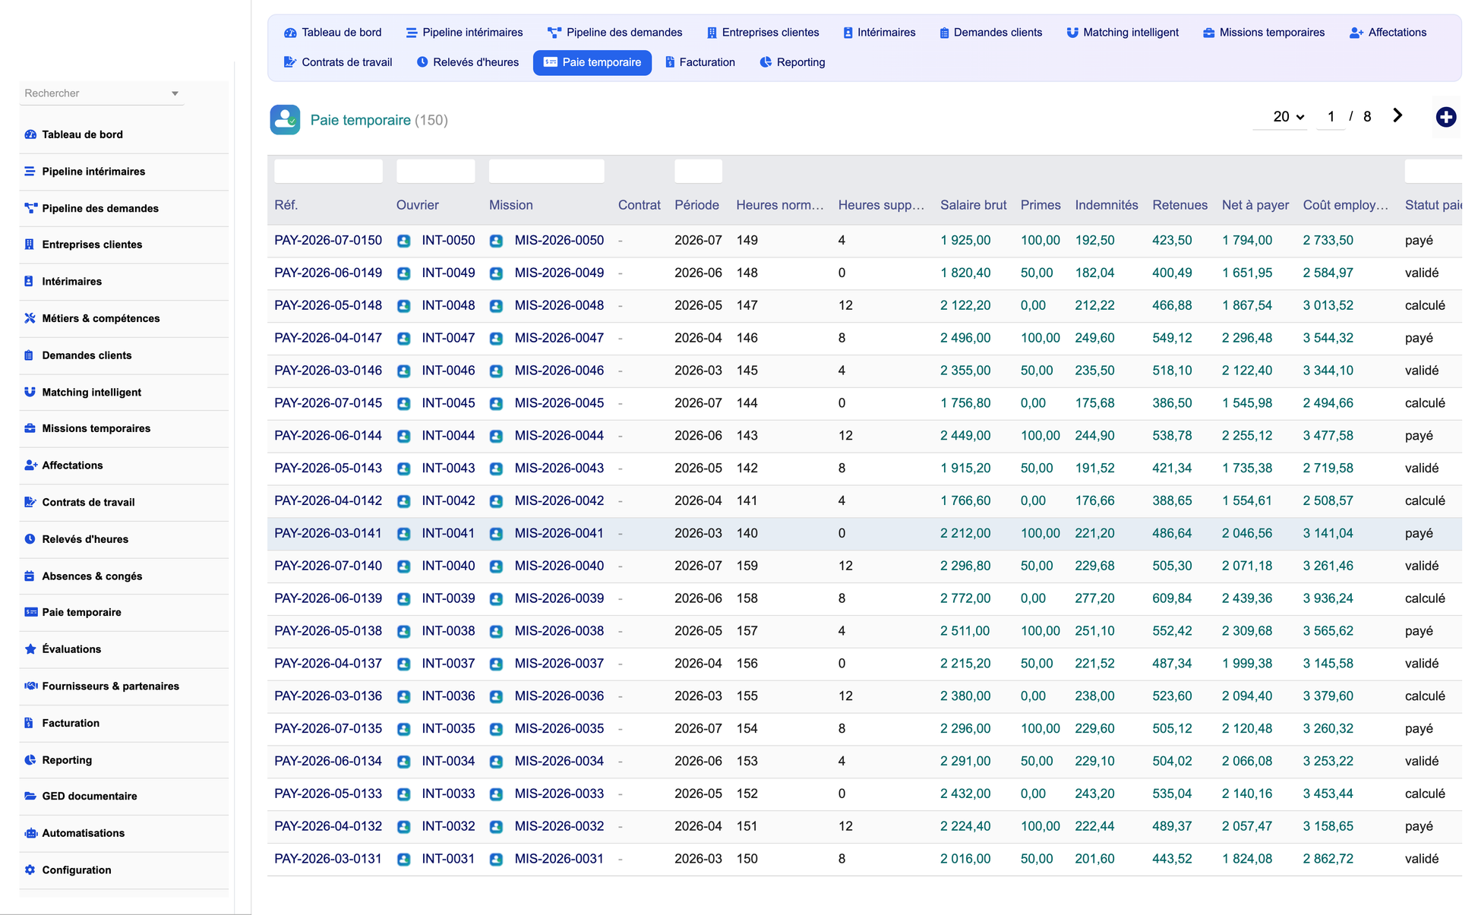Screen dimensions: 1478x915
Task: Open Intérimaires in the sidebar menu
Action: click(124, 282)
